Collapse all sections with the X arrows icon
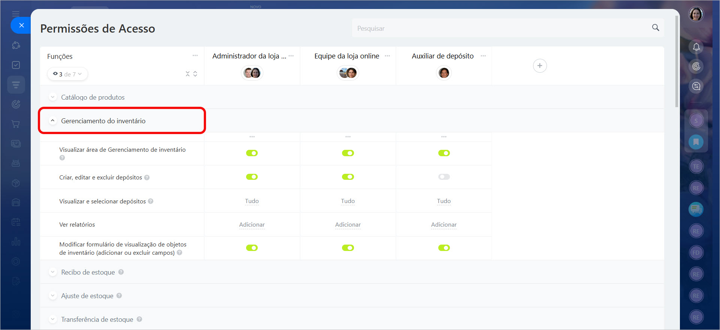Screen dimensions: 720x330 pyautogui.click(x=188, y=74)
